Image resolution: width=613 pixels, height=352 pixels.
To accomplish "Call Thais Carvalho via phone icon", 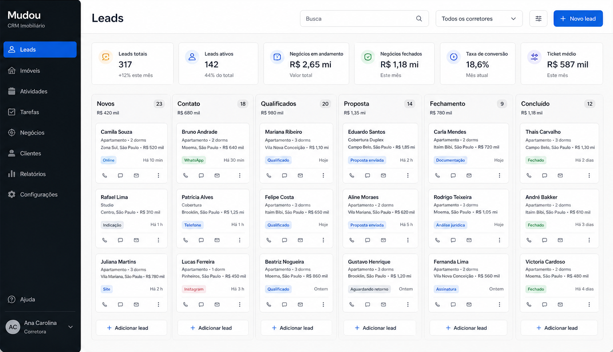I will pos(529,176).
